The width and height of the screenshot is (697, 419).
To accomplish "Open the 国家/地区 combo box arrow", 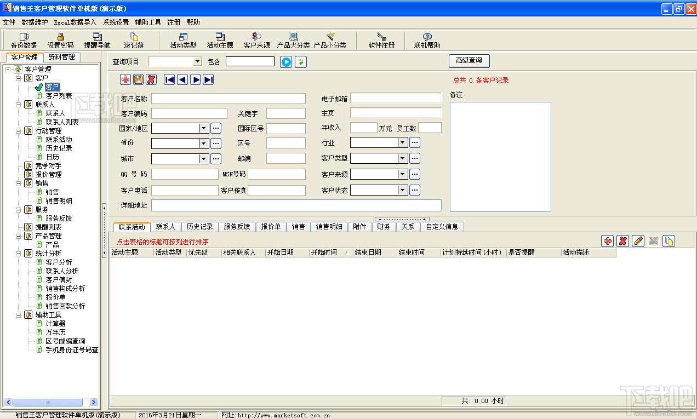I will 203,128.
